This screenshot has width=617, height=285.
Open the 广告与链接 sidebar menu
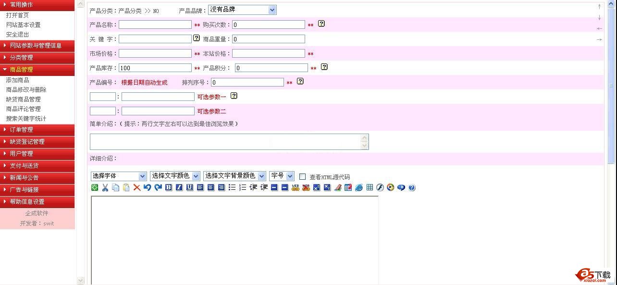[x=37, y=190]
